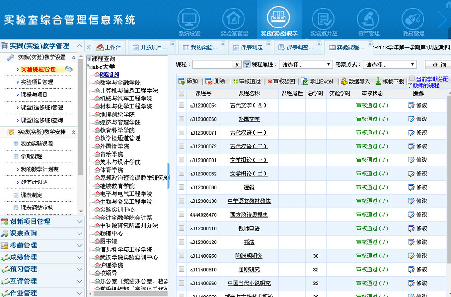Click the 数据导入 import icon
Image resolution: width=451 pixels, height=297 pixels.
[x=344, y=81]
